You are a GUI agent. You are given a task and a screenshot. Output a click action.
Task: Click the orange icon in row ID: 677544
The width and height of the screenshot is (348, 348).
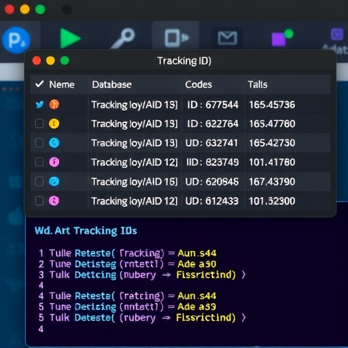pyautogui.click(x=54, y=105)
